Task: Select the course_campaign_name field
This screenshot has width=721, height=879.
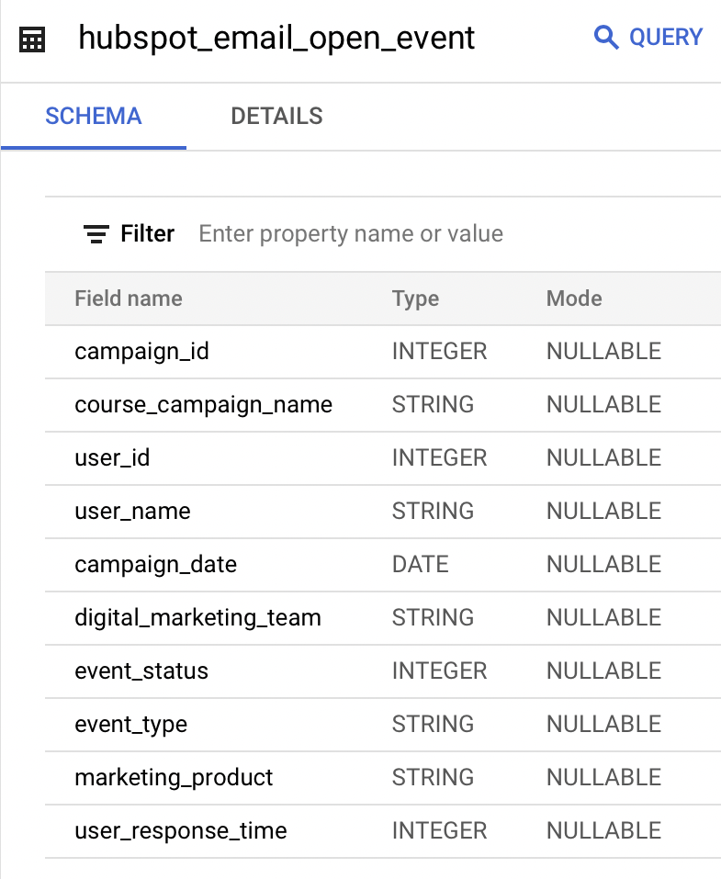Action: click(203, 405)
